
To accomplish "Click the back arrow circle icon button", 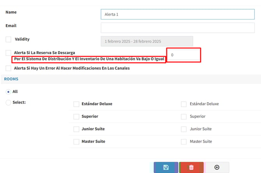I will 217,167.
